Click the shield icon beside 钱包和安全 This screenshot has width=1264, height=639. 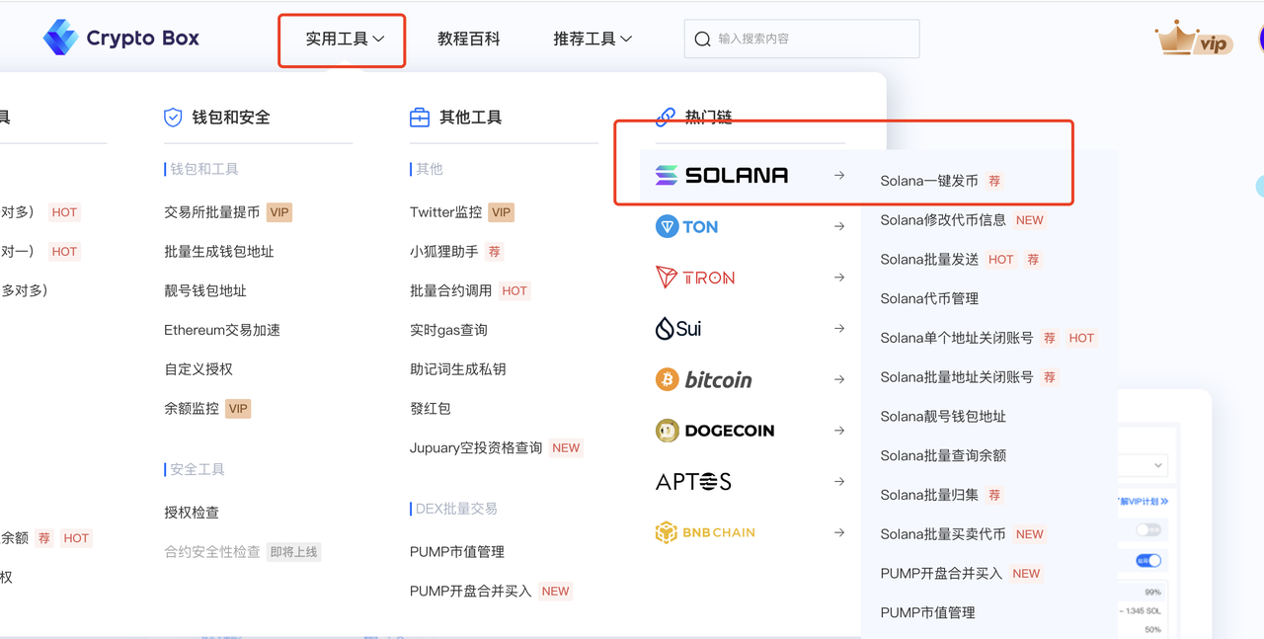click(x=173, y=118)
